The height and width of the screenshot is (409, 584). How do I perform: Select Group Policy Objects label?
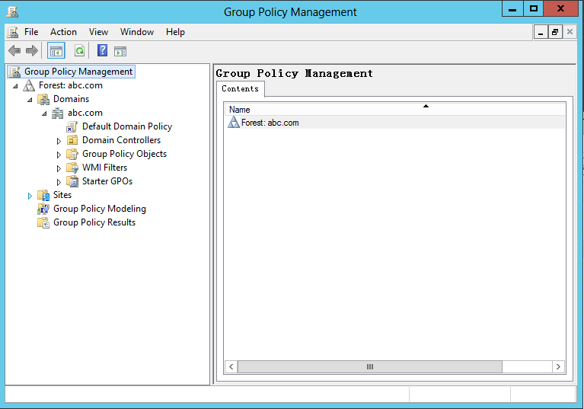coord(124,154)
